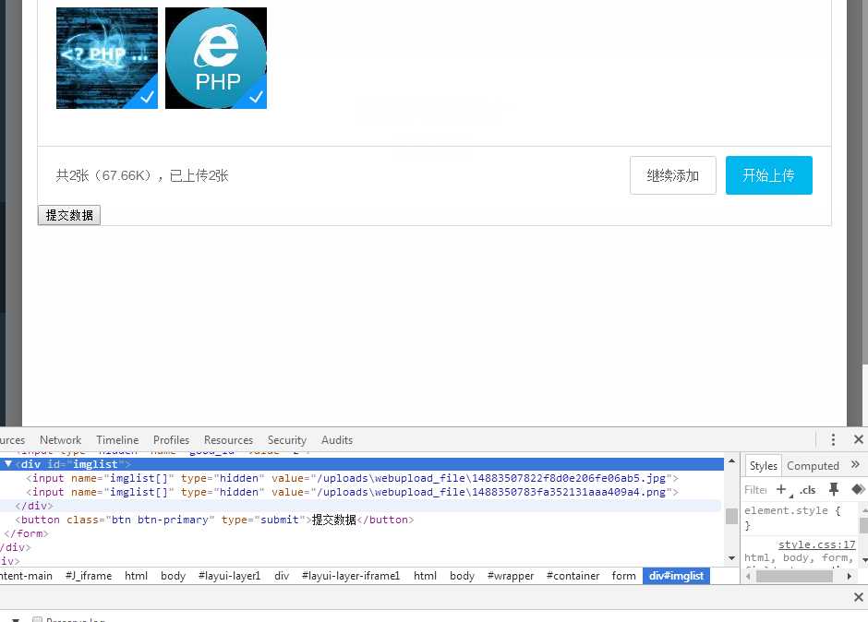Open the Audits tab
Screen dimensions: 868x622
[x=336, y=440]
